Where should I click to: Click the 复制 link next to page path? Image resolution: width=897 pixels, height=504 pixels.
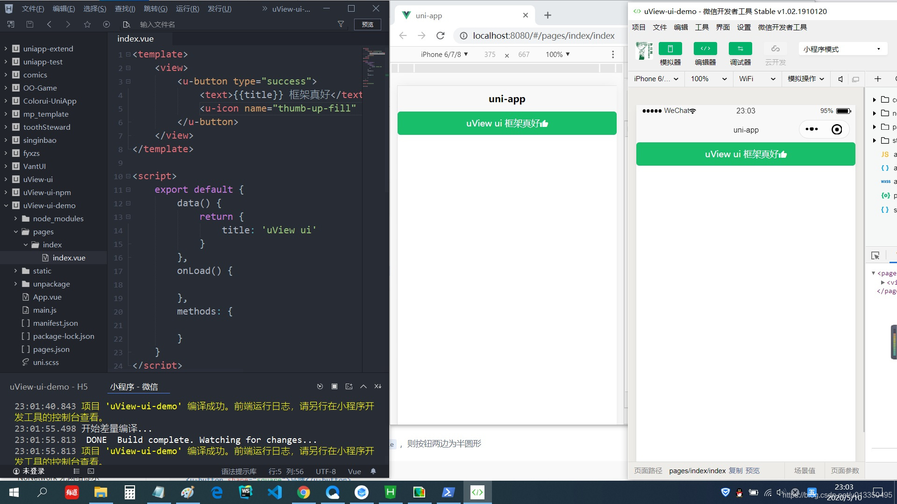point(735,470)
